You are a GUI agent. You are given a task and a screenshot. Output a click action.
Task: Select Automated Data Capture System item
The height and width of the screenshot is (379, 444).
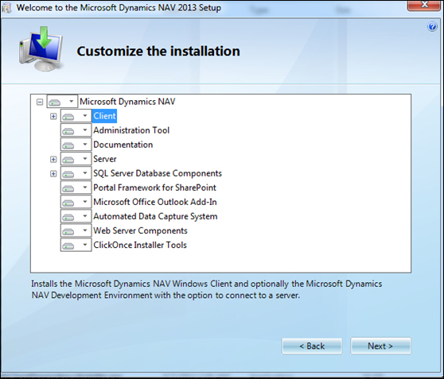click(x=155, y=216)
